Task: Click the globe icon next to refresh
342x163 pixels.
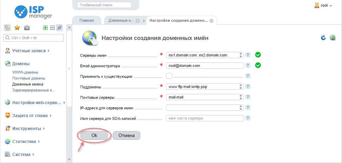Action: [x=333, y=38]
